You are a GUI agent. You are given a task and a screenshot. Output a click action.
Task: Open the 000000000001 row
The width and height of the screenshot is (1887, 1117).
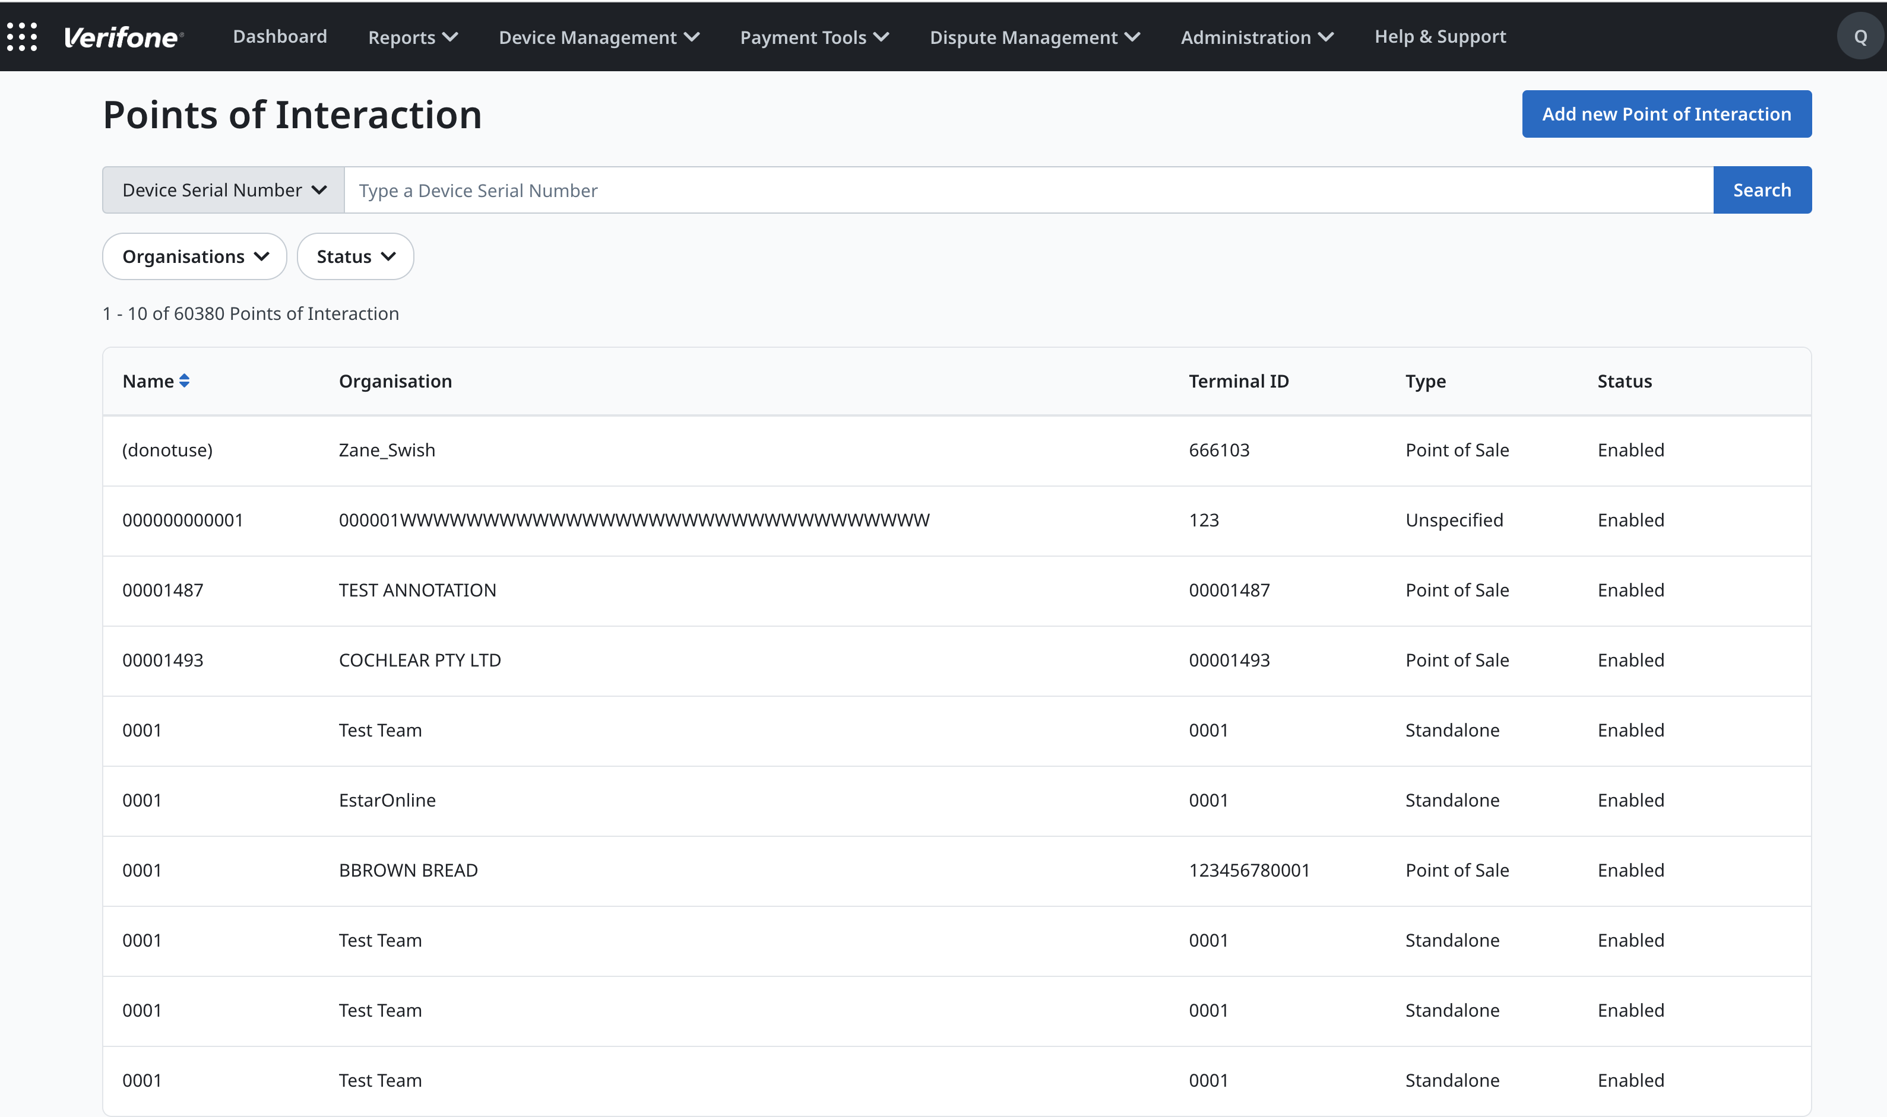coord(957,520)
